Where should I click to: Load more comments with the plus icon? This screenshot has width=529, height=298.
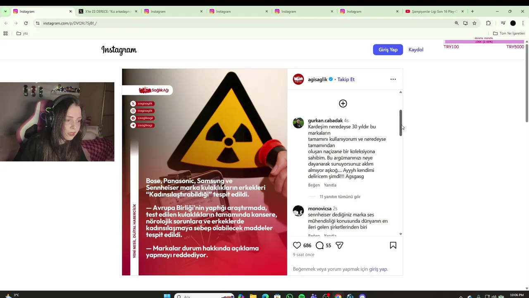[x=343, y=103]
